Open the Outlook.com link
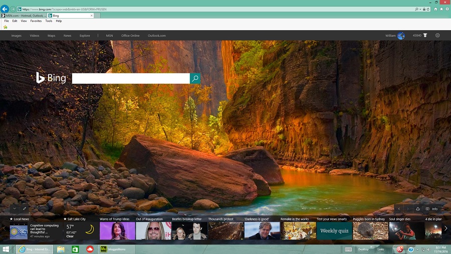Image resolution: width=451 pixels, height=254 pixels. pos(157,36)
